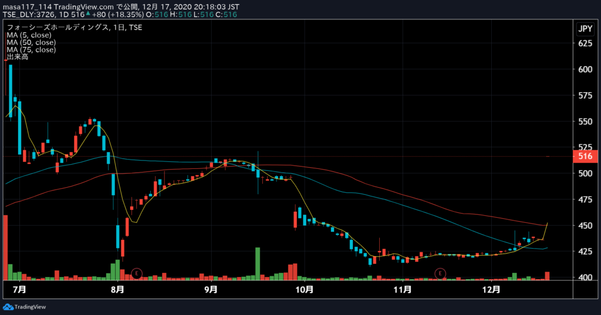The width and height of the screenshot is (601, 315).
Task: Click the 10月 time axis label
Action: point(305,289)
